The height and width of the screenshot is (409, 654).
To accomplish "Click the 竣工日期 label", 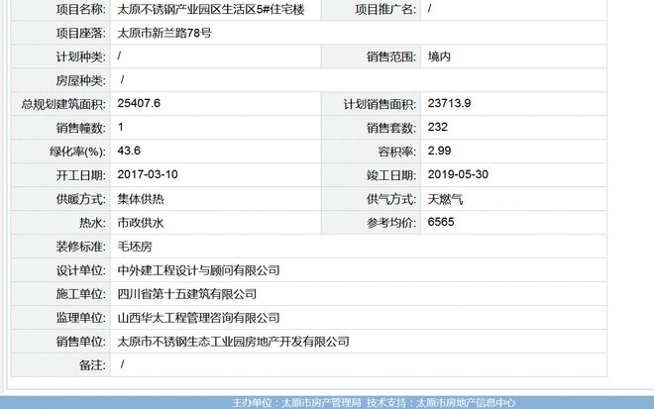I will click(391, 175).
